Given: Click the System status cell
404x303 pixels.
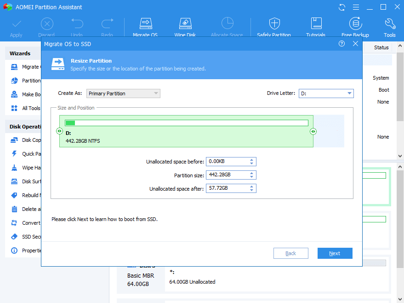Looking at the screenshot, I should coord(381,78).
